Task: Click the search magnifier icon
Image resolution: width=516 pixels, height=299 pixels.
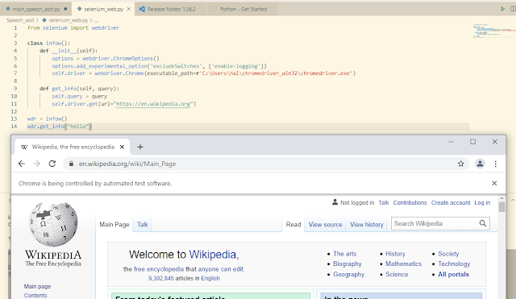Action: (x=482, y=224)
